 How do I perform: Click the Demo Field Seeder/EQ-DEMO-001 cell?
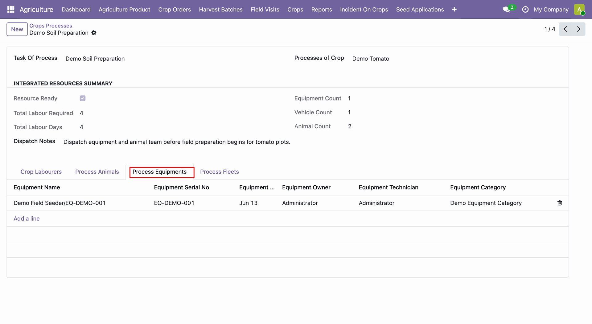tap(60, 203)
